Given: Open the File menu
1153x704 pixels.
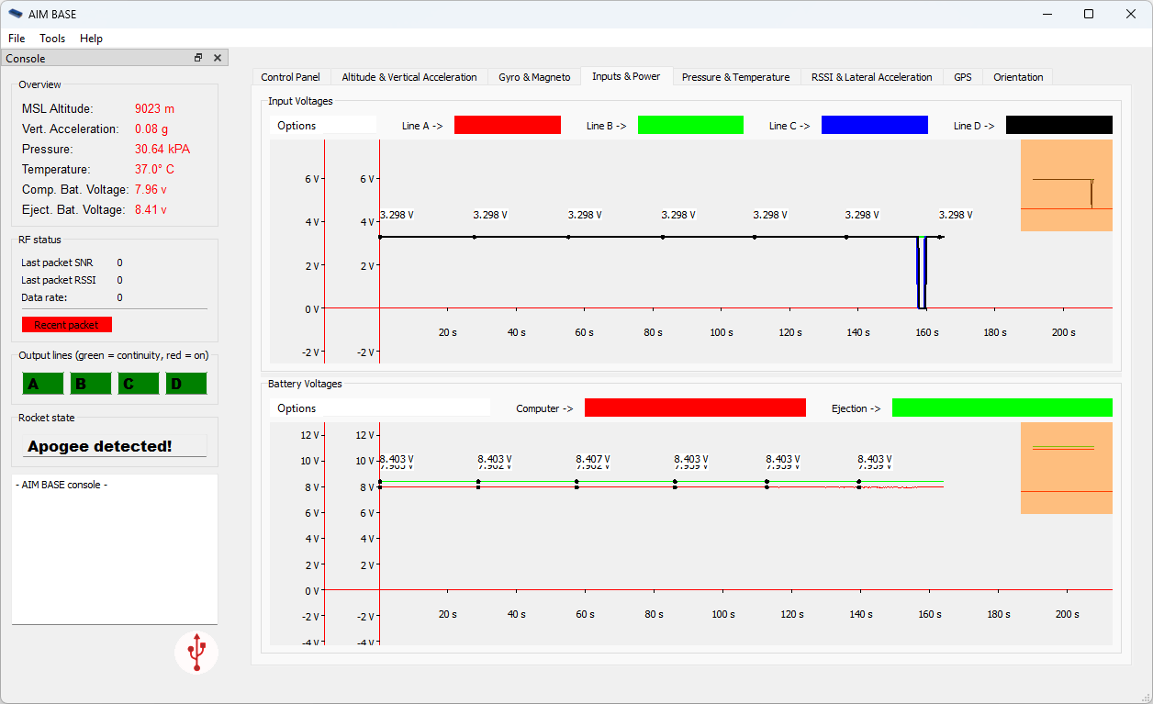Looking at the screenshot, I should 17,39.
